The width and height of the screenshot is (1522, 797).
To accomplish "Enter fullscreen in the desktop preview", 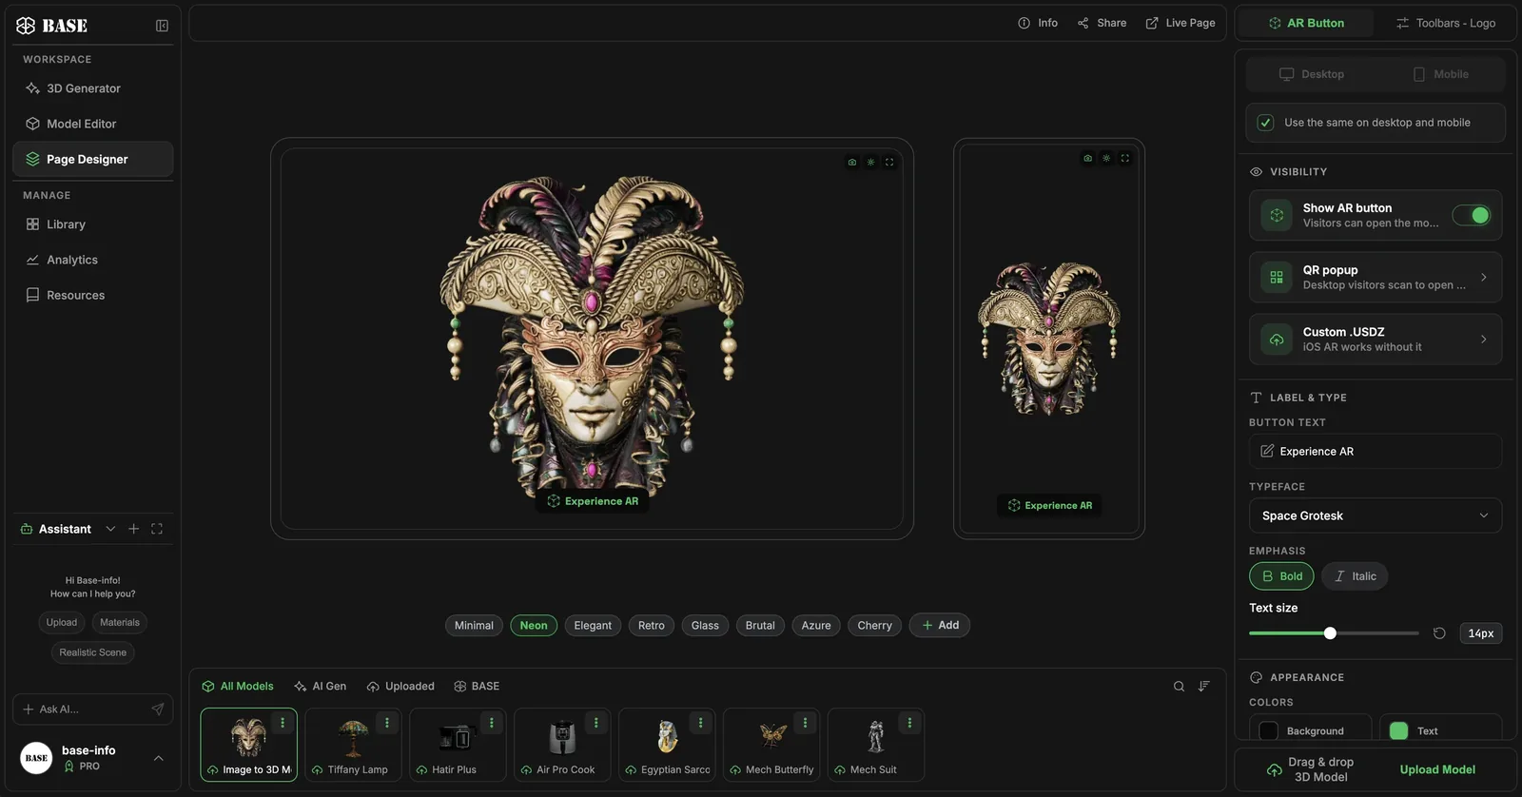I will coord(889,162).
